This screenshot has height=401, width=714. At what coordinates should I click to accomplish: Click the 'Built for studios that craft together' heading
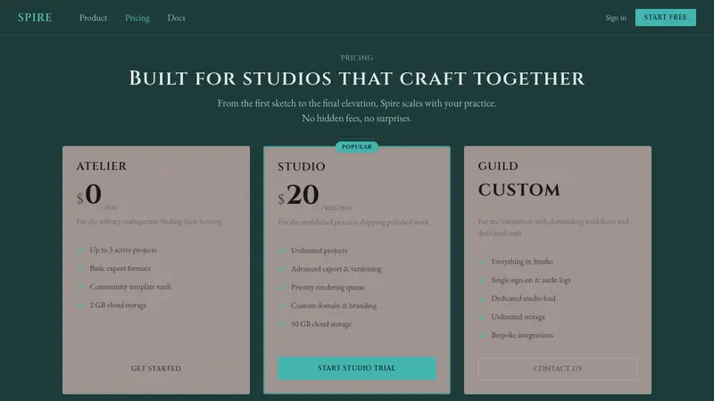point(356,78)
